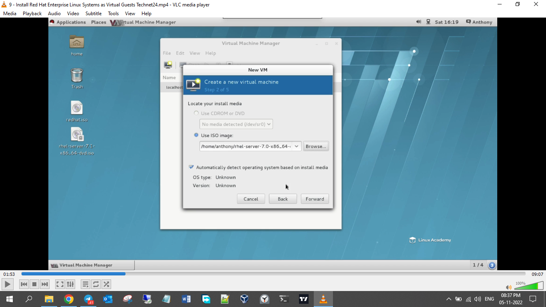The width and height of the screenshot is (546, 307).
Task: Select rhel-server-7.1-x86_64-dvd.iso desktop file
Action: (x=77, y=142)
